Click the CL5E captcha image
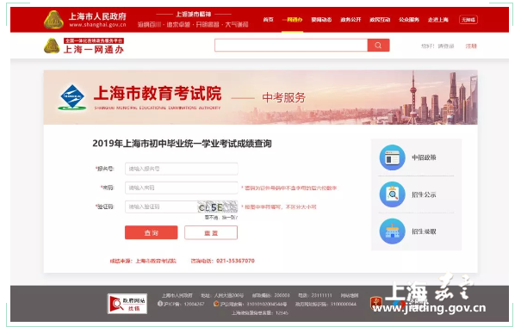521x333 pixels. [218, 207]
